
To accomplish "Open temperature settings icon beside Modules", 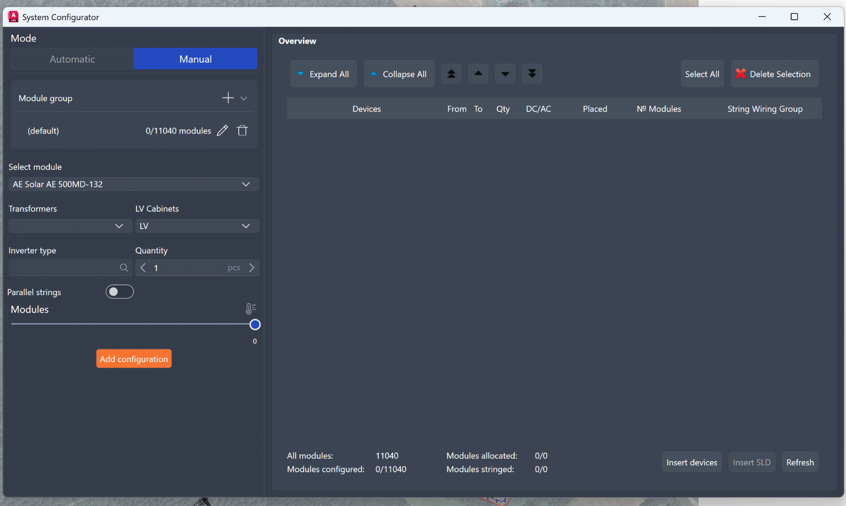I will (x=251, y=309).
